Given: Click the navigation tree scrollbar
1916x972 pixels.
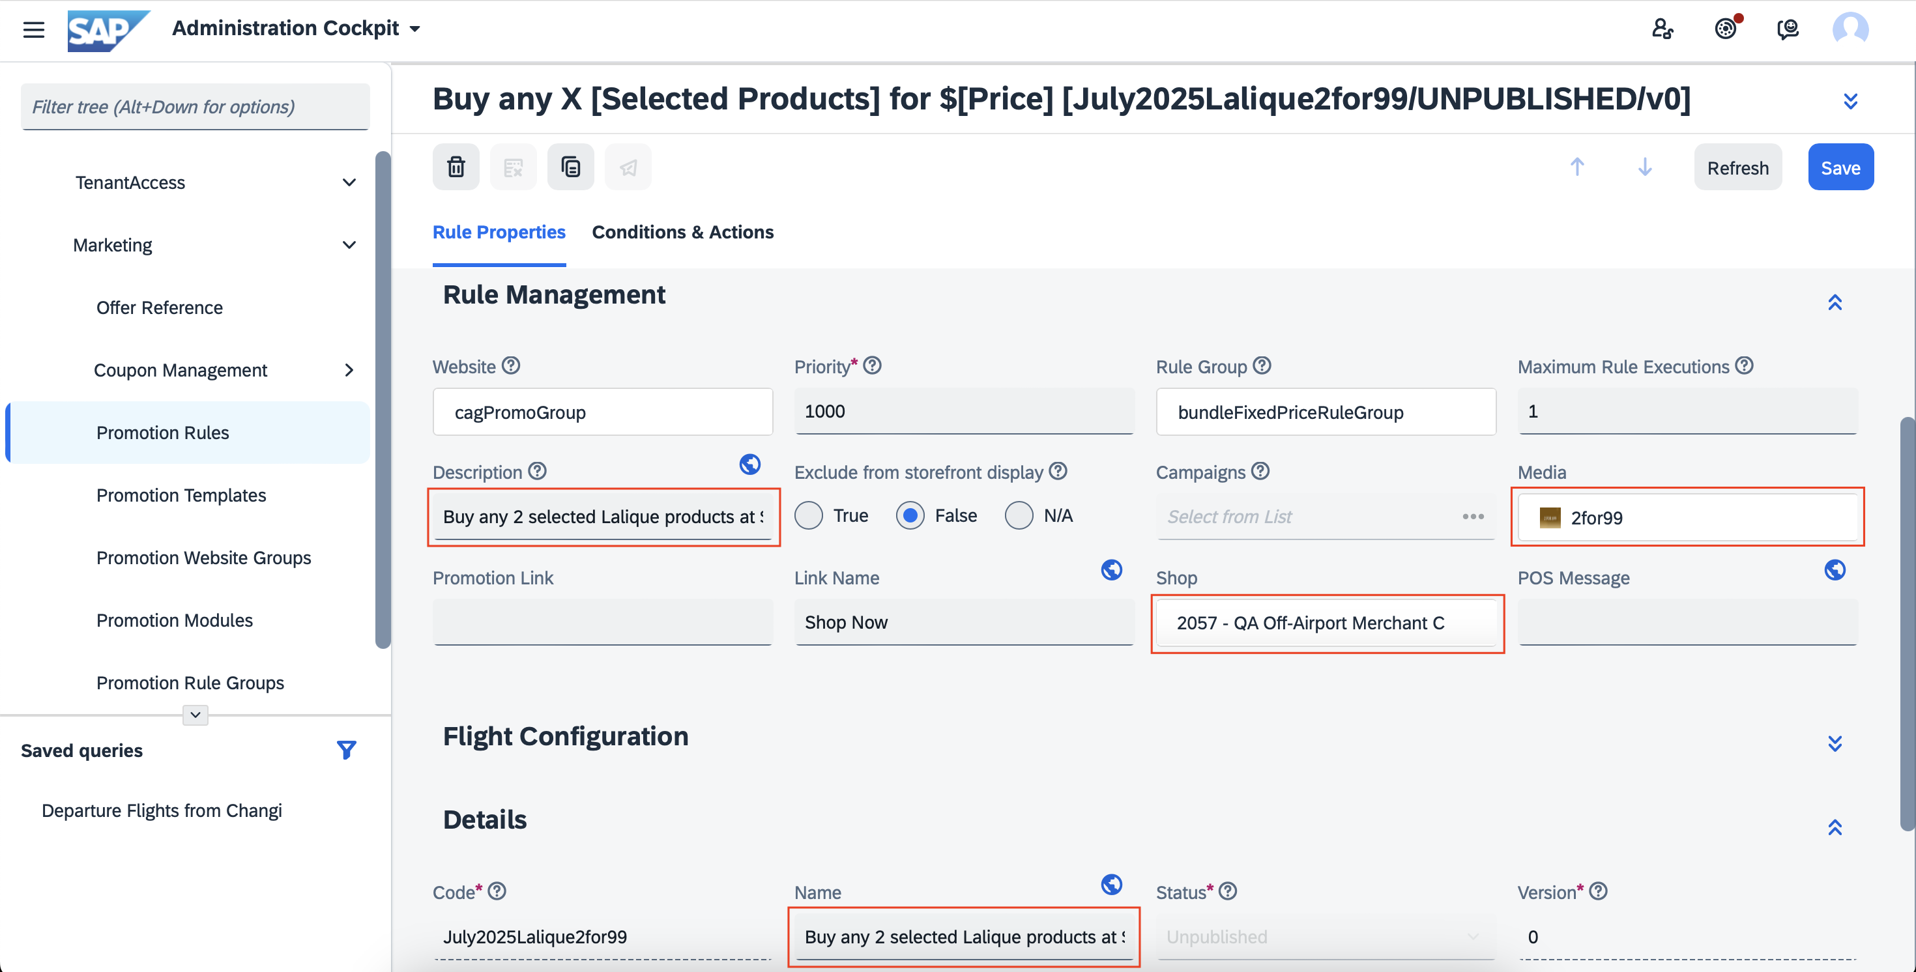Looking at the screenshot, I should pos(383,400).
